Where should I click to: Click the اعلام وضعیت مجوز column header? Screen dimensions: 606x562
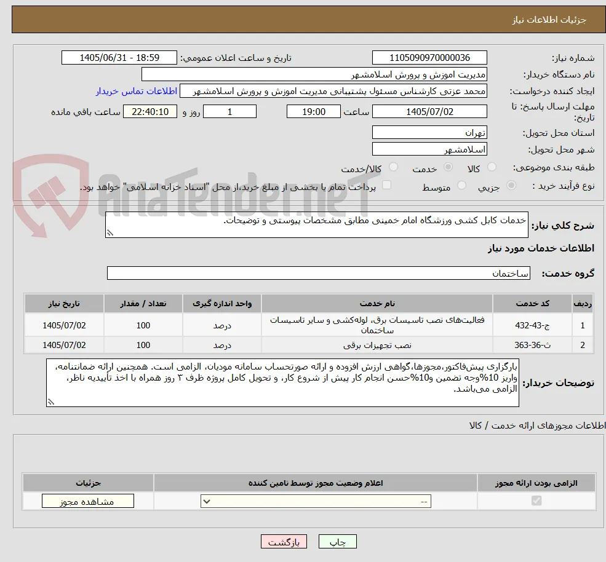(x=316, y=483)
